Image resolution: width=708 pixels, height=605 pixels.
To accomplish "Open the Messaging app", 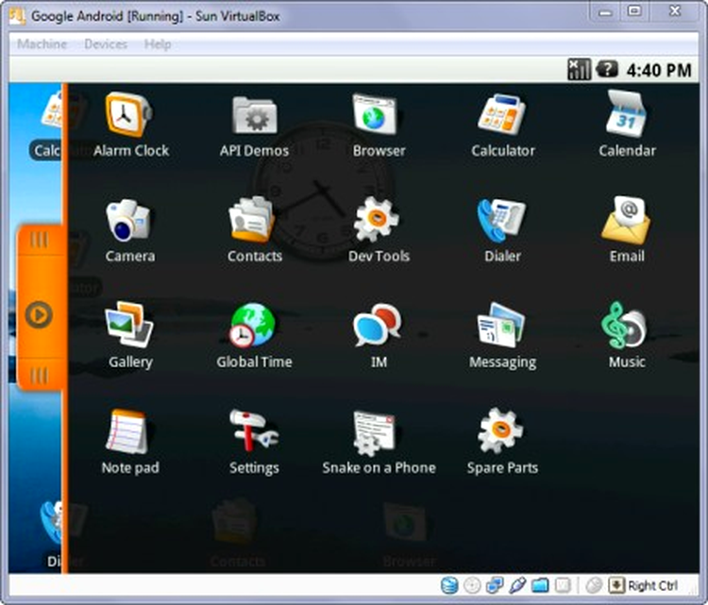I will (502, 336).
